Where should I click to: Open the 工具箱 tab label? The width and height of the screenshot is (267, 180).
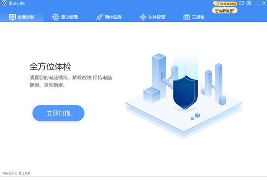198,17
